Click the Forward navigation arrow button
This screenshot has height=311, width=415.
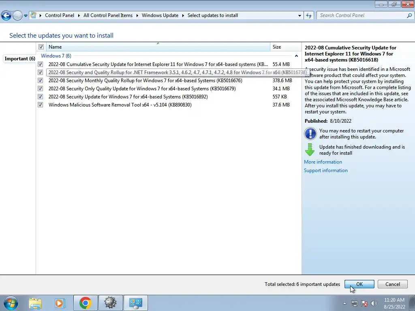(17, 16)
